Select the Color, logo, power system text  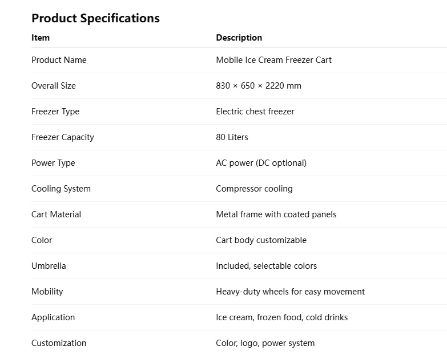265,343
